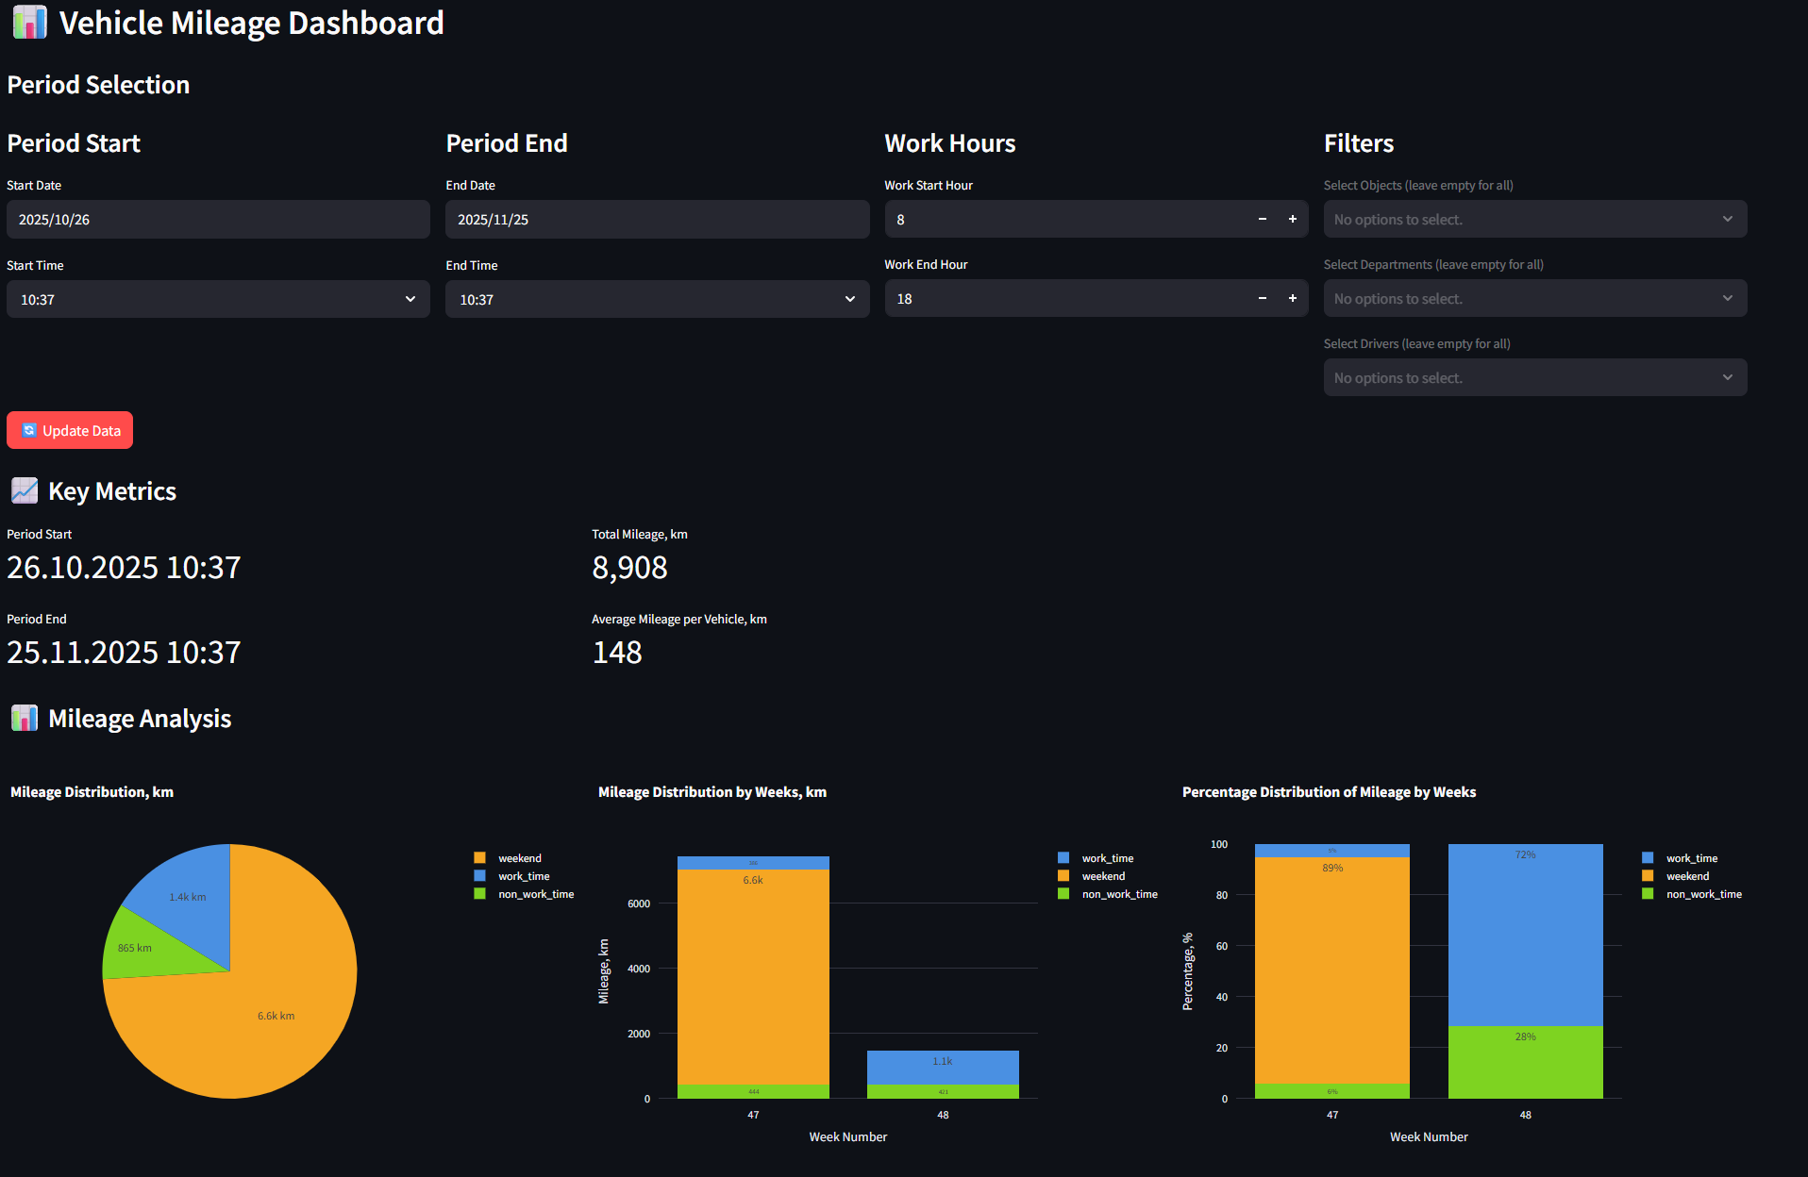Expand the Select Drivers filter dropdown

click(1534, 378)
